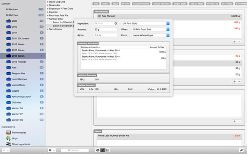Expand Endeavour / First Gold recipe
Viewport: 247px width, 154px height.
tap(48, 9)
